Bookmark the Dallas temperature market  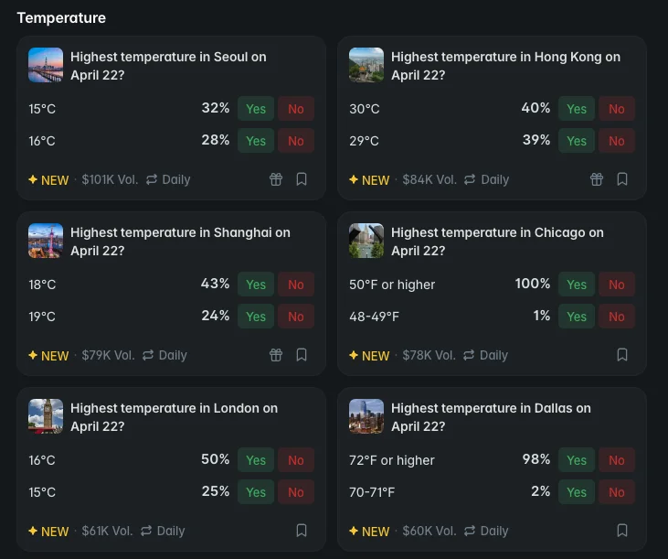point(622,531)
